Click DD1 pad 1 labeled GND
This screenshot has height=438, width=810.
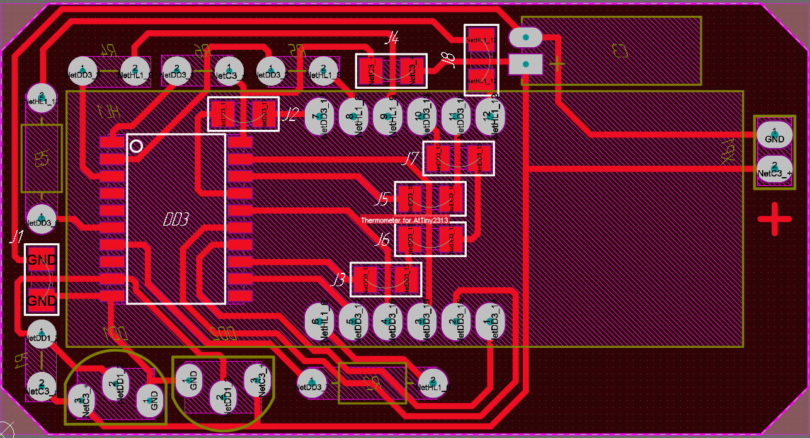click(150, 400)
